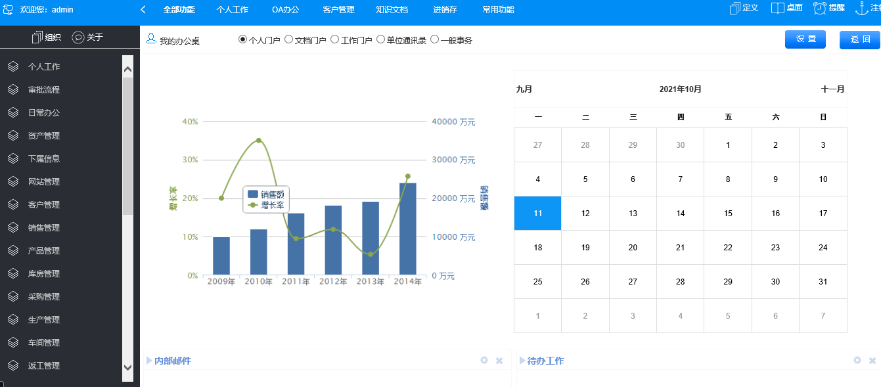
Task: Click the 2014年 sales bar
Action: coord(407,229)
